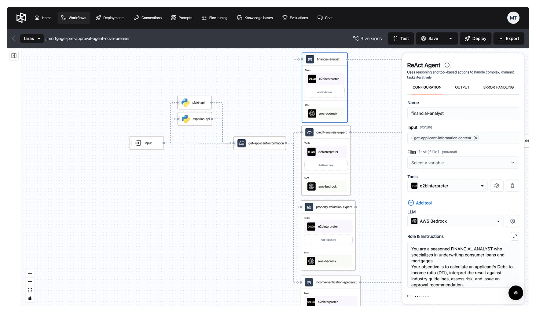This screenshot has height=313, width=536.
Task: Click aws-bedrock LLM in property-valuation-expert node
Action: 328,261
